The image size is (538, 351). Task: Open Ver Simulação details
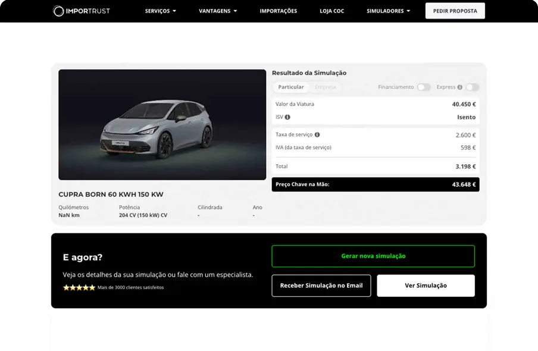(426, 286)
